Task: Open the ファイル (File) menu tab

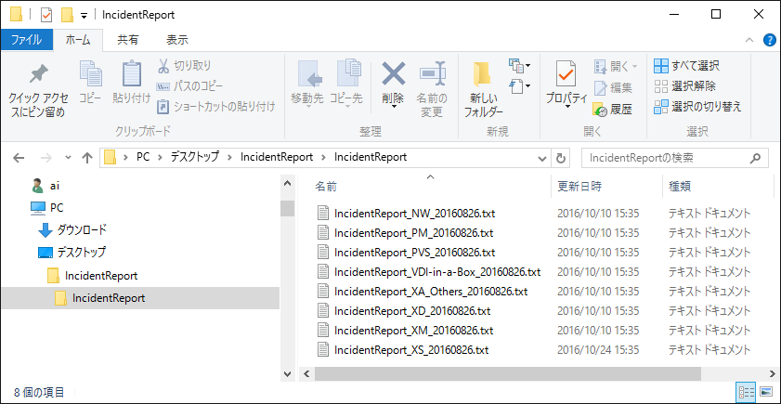Action: coord(26,40)
